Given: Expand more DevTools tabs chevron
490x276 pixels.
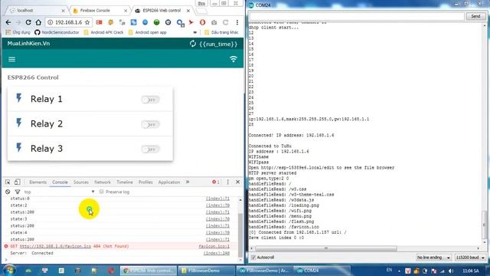Looking at the screenshot, I should [188, 182].
